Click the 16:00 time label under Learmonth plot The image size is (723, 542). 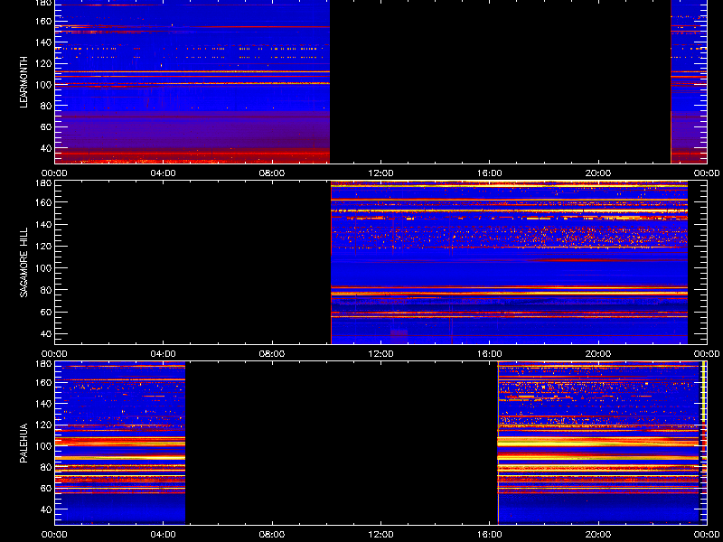point(490,173)
